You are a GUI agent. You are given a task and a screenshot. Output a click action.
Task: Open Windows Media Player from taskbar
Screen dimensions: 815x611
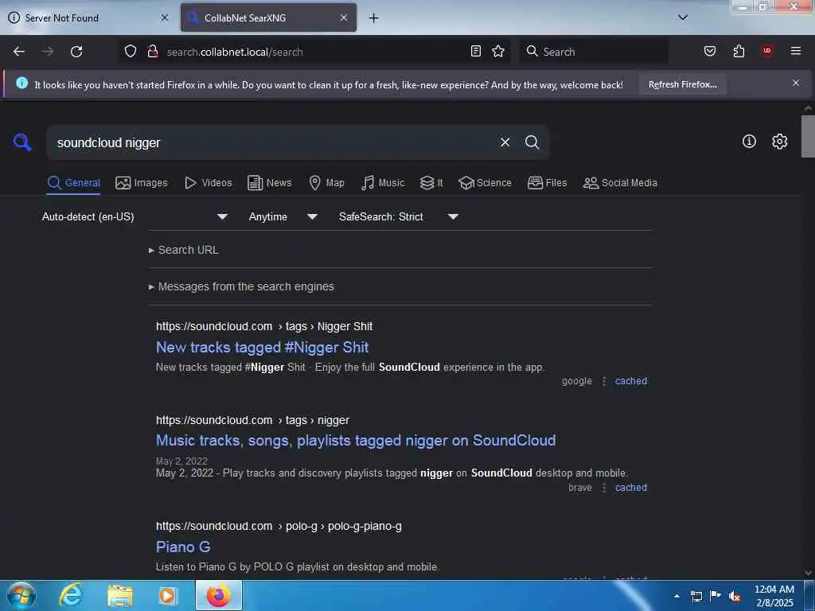click(x=167, y=595)
